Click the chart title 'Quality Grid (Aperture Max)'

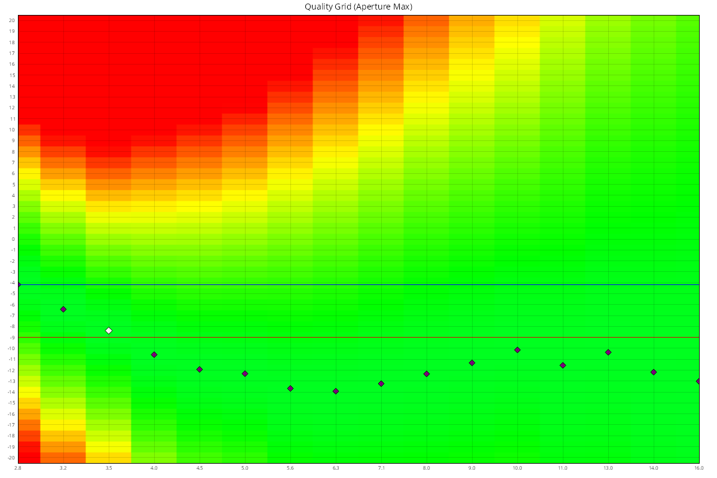point(358,7)
